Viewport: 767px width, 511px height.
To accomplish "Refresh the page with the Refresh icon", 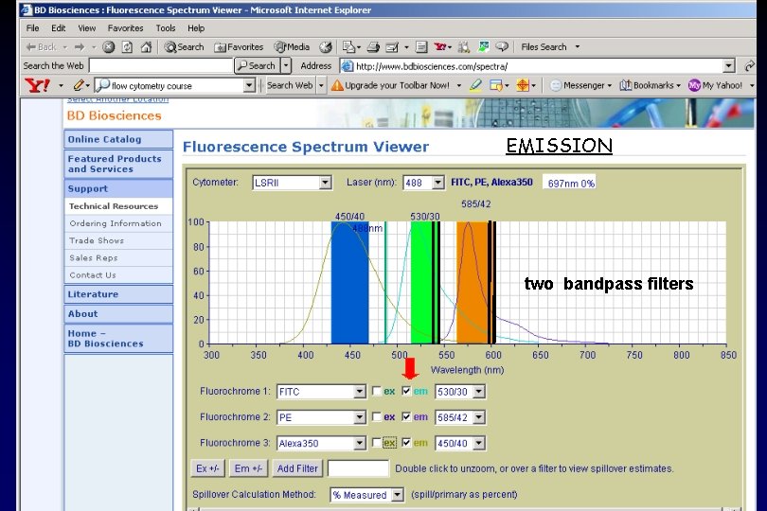I will click(127, 47).
